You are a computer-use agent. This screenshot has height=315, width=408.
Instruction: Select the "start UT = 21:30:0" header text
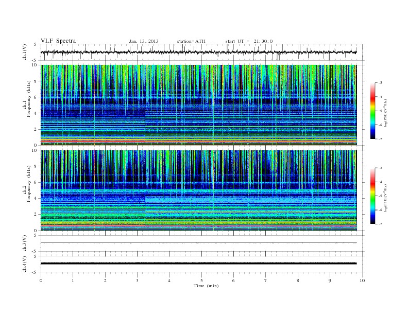pos(249,41)
